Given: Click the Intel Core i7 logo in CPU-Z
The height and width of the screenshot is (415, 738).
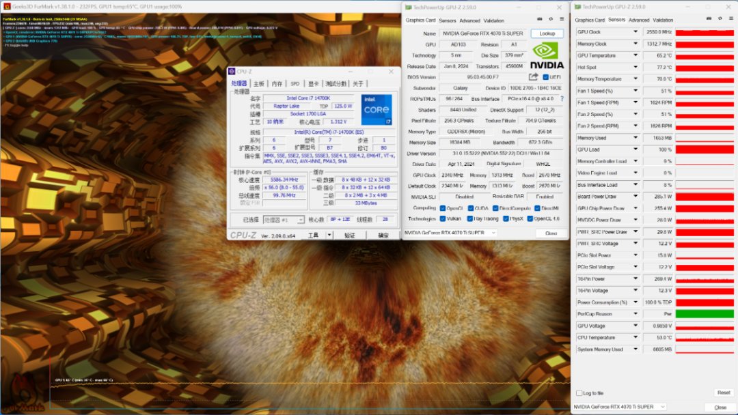Looking at the screenshot, I should pyautogui.click(x=377, y=109).
